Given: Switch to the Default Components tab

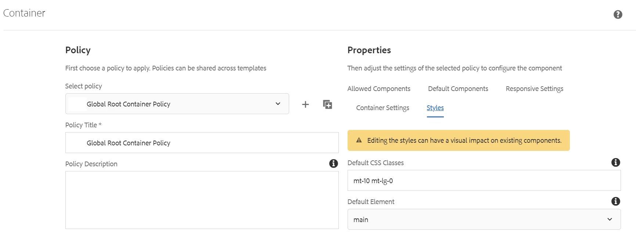Looking at the screenshot, I should [458, 89].
